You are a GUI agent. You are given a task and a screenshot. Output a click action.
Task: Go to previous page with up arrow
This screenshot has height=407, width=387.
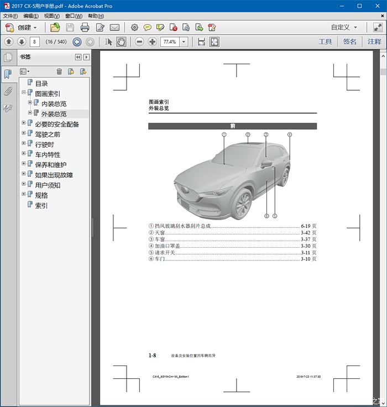pyautogui.click(x=9, y=41)
